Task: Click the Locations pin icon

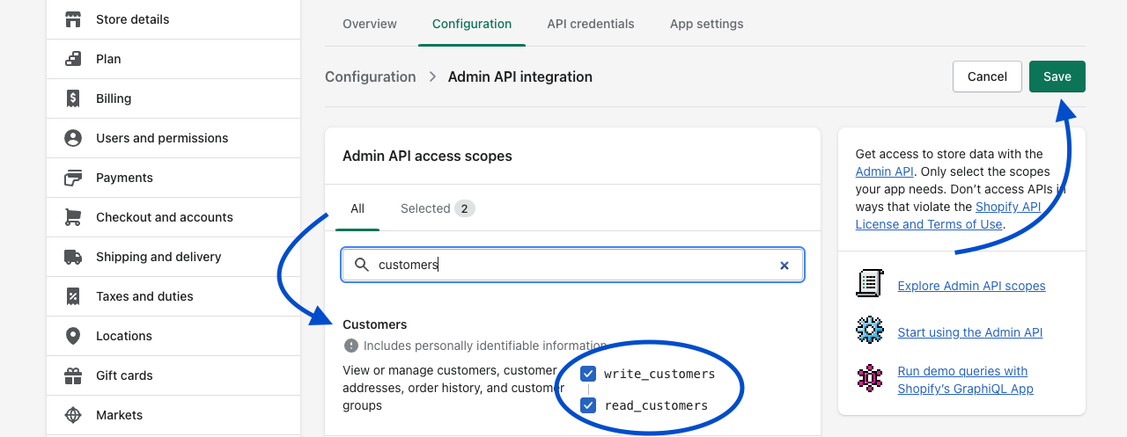Action: click(x=73, y=336)
